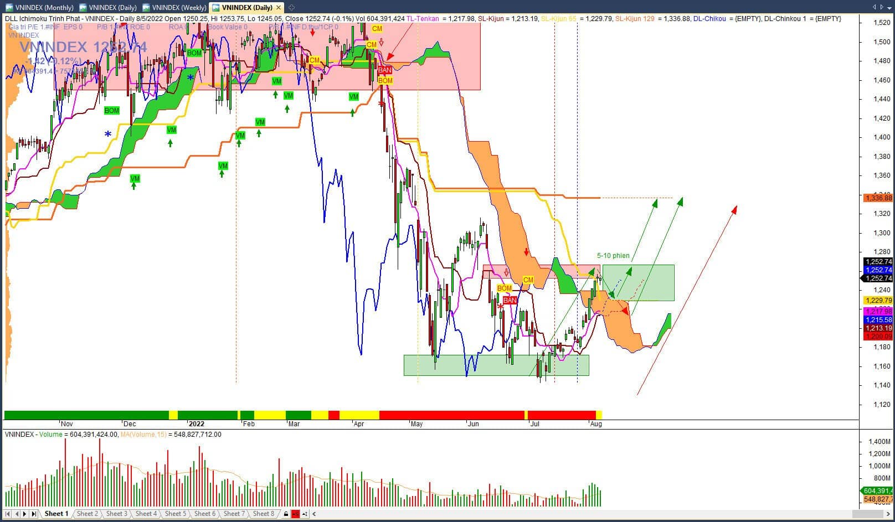Click the Aug label on time axis
Viewport: 895px width, 522px height.
coord(596,424)
